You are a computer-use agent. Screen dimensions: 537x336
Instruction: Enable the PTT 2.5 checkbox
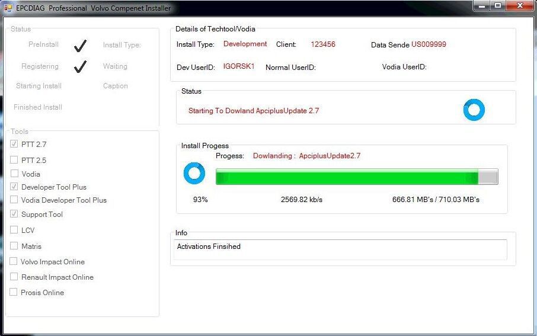[x=14, y=159]
